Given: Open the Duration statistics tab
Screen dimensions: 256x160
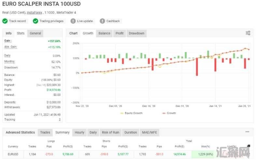Looking at the screenshot, I should point(131,132).
